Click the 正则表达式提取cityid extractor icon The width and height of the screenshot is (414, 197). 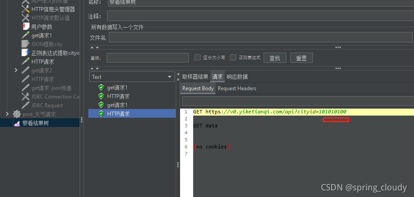click(x=25, y=53)
